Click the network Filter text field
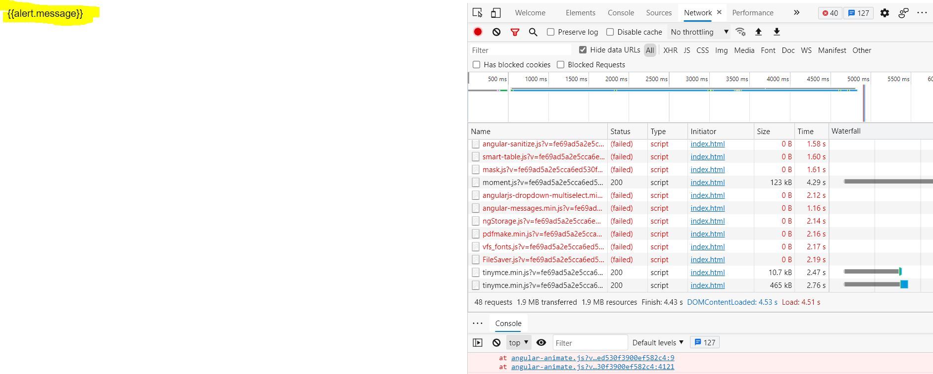Screen dimensions: 933x374 520,50
